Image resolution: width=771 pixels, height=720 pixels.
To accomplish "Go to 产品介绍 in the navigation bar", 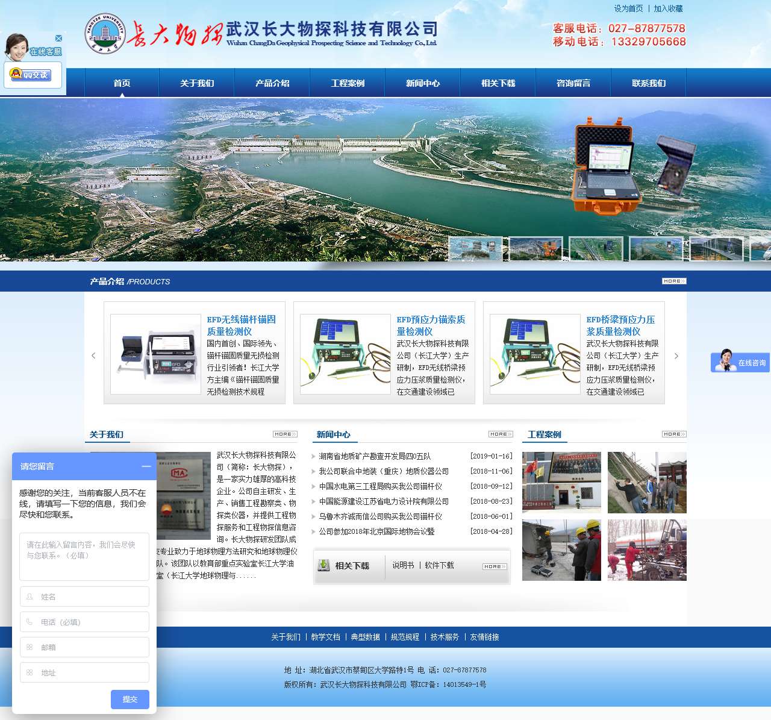I will [272, 83].
